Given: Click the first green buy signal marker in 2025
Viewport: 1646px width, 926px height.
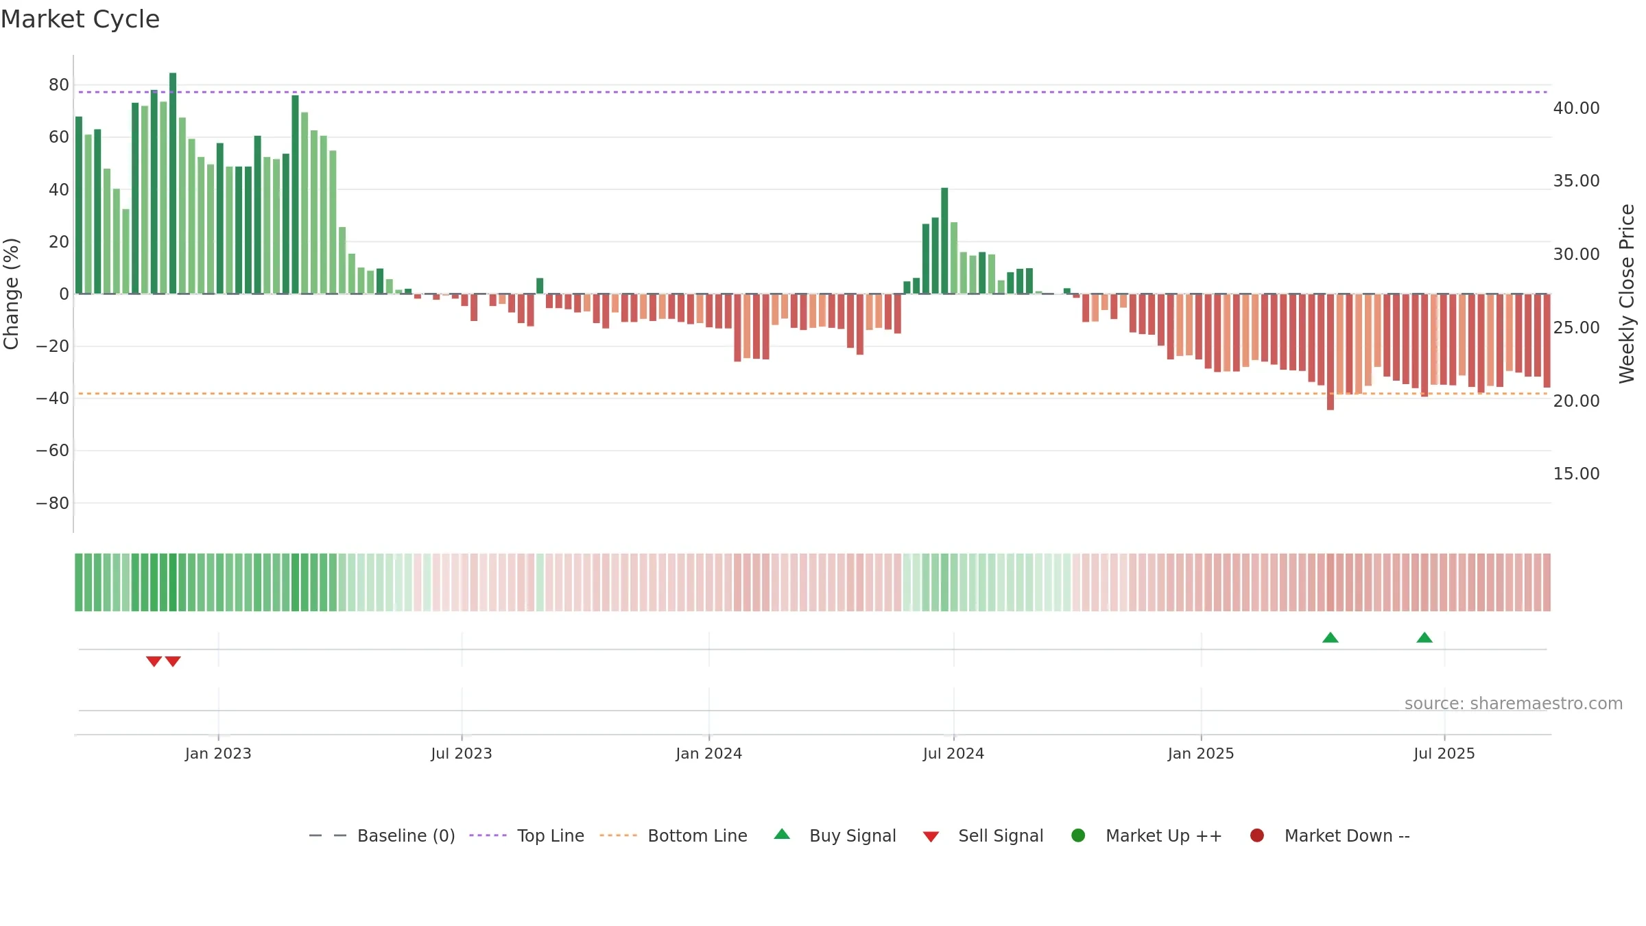Looking at the screenshot, I should pyautogui.click(x=1331, y=637).
